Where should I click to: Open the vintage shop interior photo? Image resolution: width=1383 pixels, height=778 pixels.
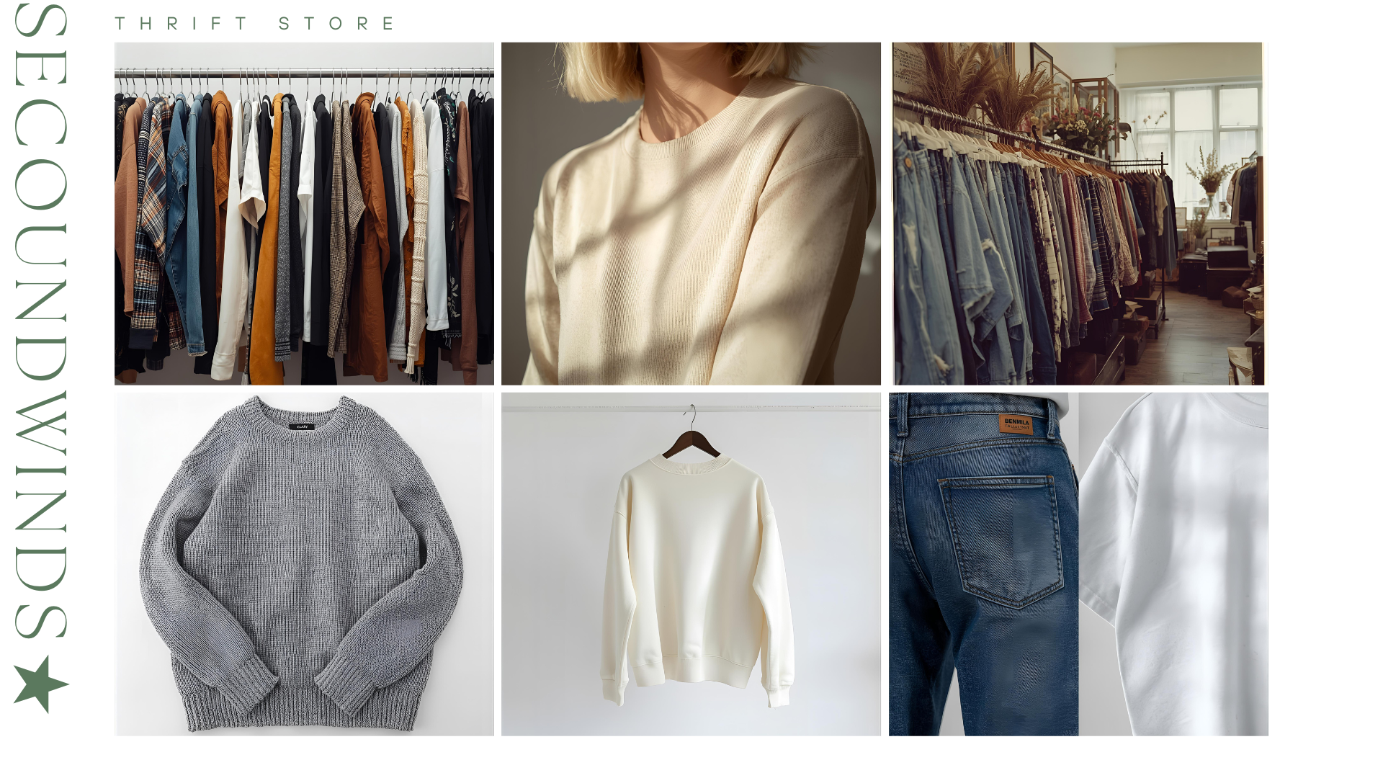(1078, 213)
